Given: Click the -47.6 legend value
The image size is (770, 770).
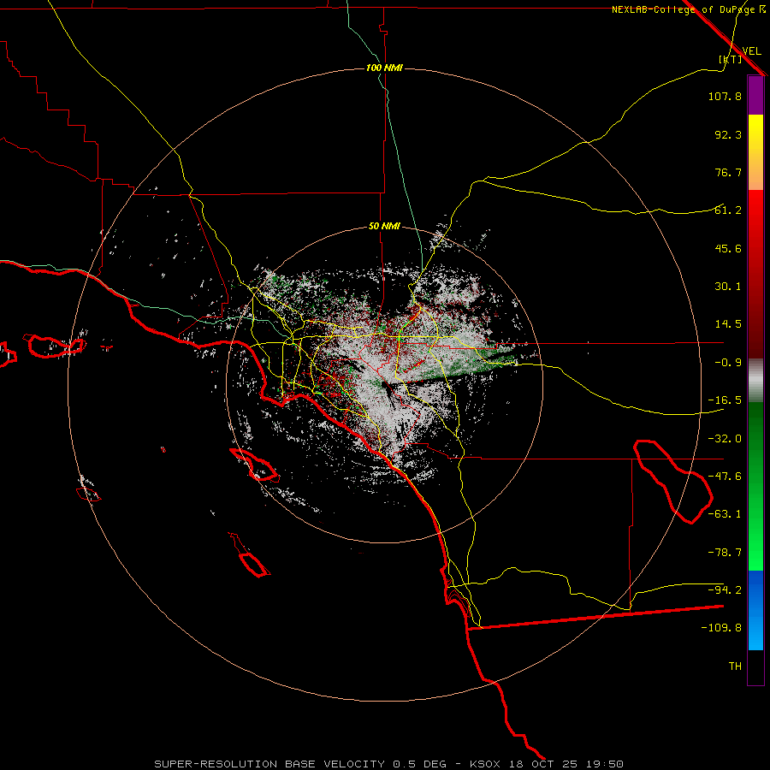Looking at the screenshot, I should point(725,477).
